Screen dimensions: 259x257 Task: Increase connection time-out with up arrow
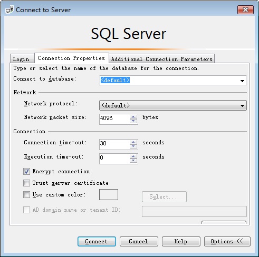tap(133, 142)
